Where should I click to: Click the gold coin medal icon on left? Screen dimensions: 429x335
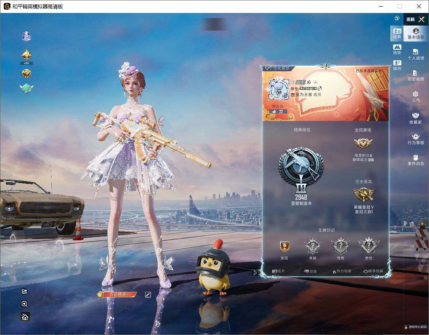click(26, 73)
